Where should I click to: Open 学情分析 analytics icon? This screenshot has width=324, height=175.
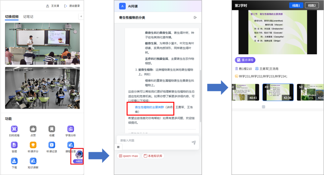tap(70, 129)
